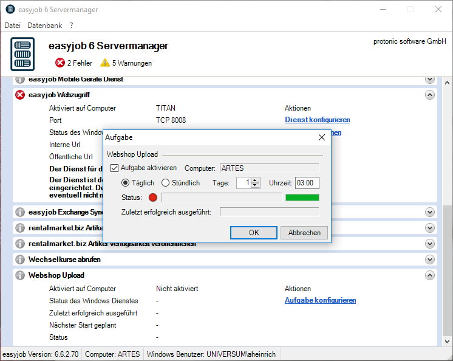Viewport: 453px width, 361px height.
Task: Collapse the easyjob Webzugriff section
Action: [430, 95]
